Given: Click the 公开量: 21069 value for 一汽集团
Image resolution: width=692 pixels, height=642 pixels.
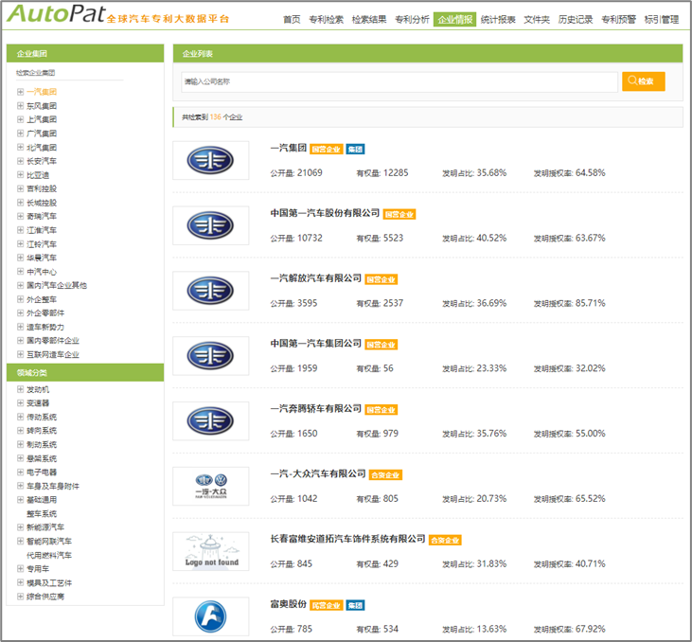Looking at the screenshot, I should 296,173.
